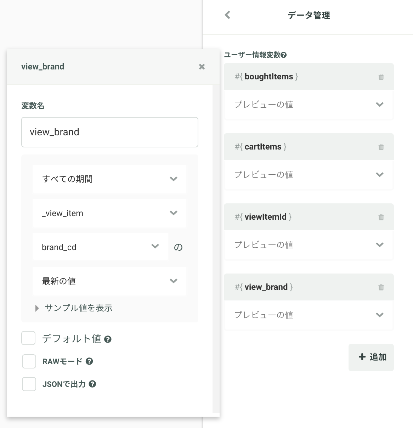Expand プレビューの値 under boughtItems
Image resolution: width=413 pixels, height=428 pixels.
[x=309, y=105]
